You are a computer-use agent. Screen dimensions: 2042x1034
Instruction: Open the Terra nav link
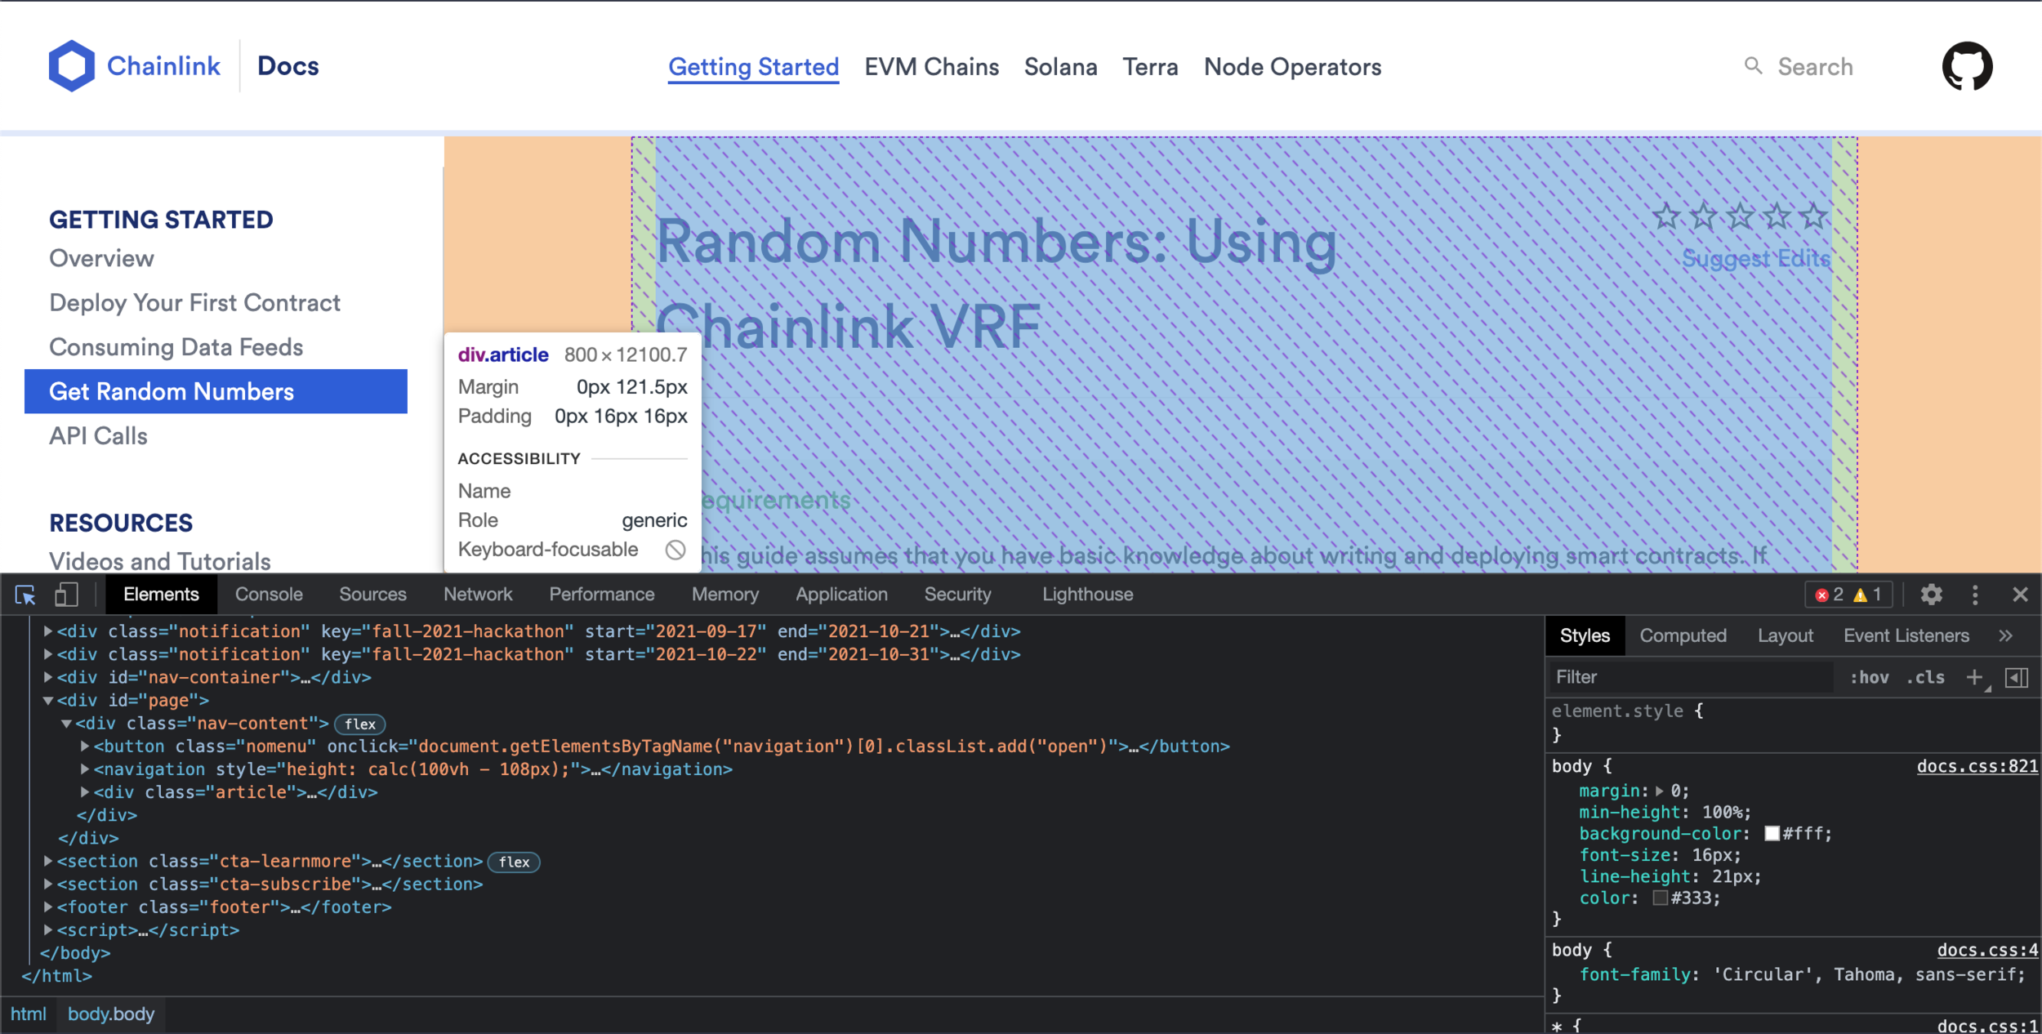1150,67
